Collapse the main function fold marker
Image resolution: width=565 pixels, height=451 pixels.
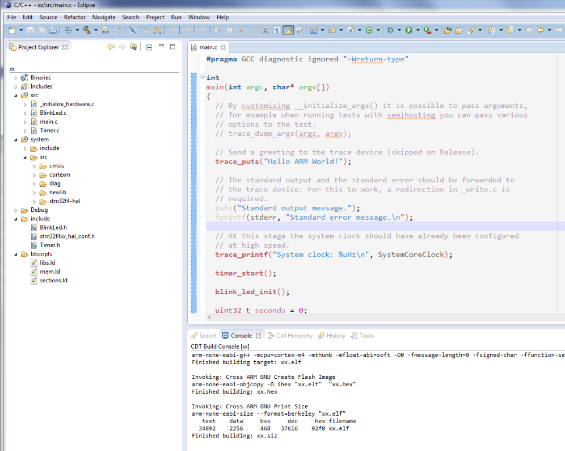(x=203, y=77)
